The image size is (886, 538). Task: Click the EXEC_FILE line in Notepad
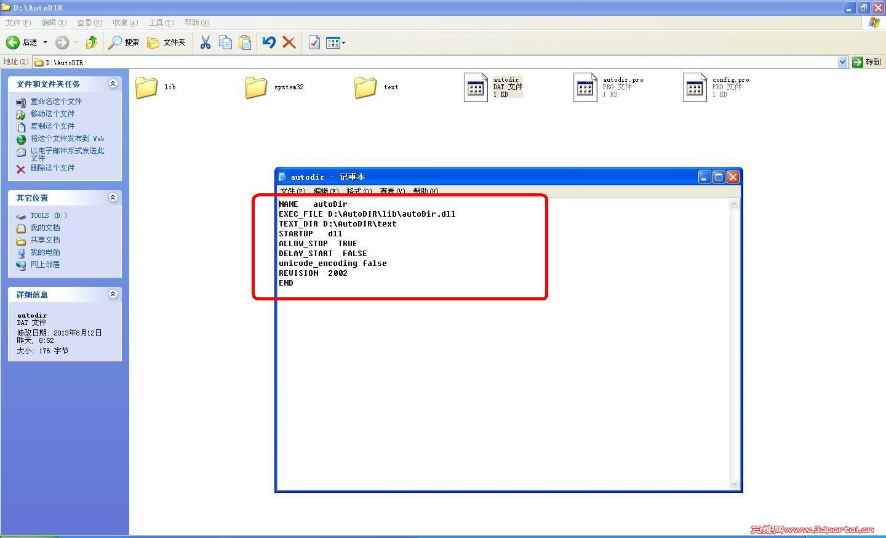(x=367, y=214)
